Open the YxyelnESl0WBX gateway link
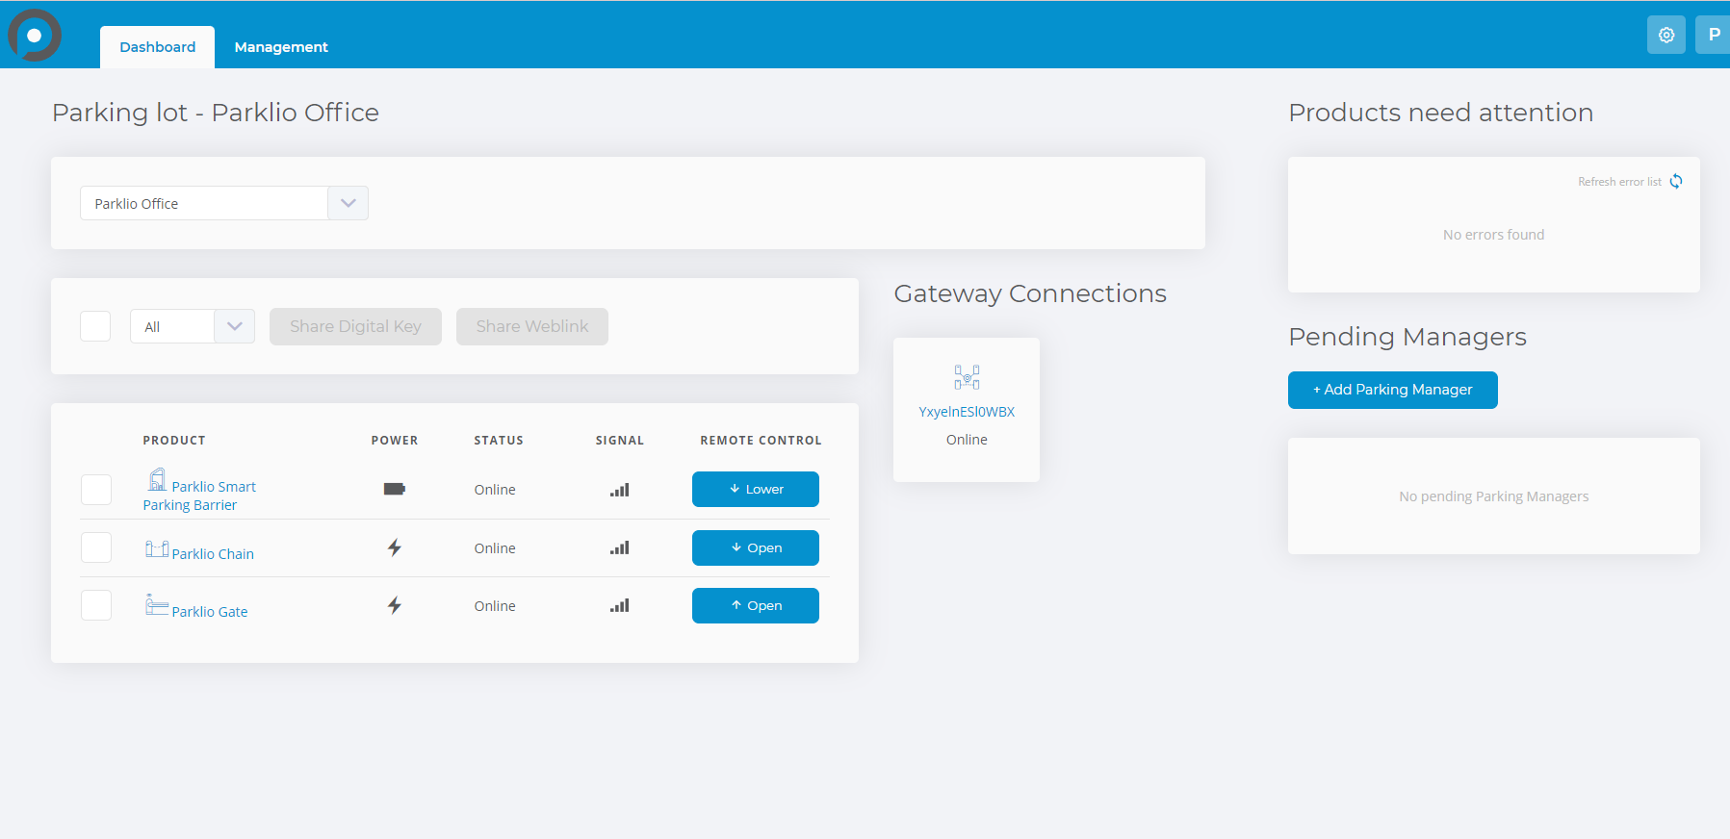The width and height of the screenshot is (1730, 839). pyautogui.click(x=967, y=412)
